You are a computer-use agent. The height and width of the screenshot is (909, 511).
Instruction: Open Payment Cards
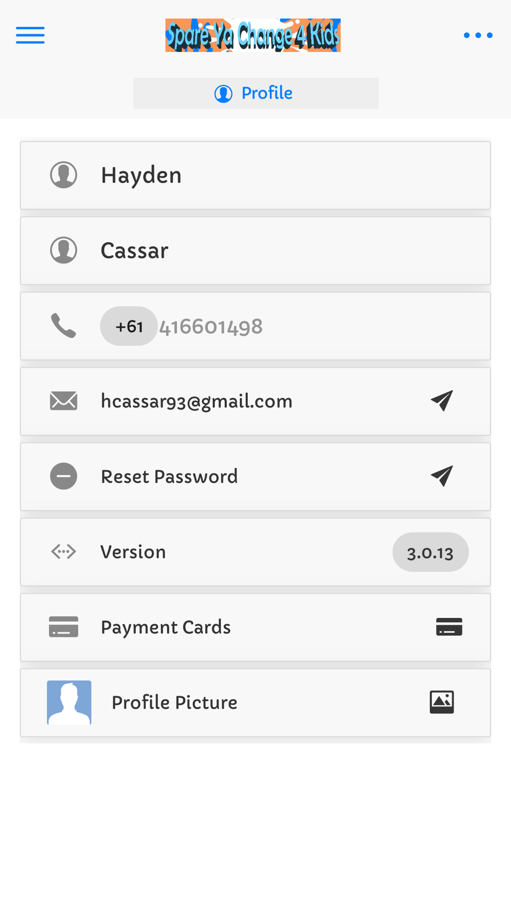click(x=255, y=627)
